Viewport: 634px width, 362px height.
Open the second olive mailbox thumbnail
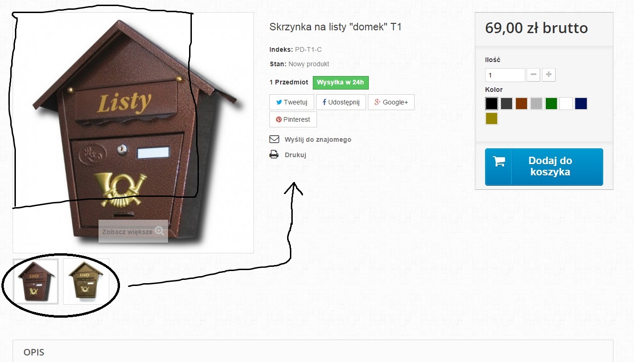click(86, 281)
